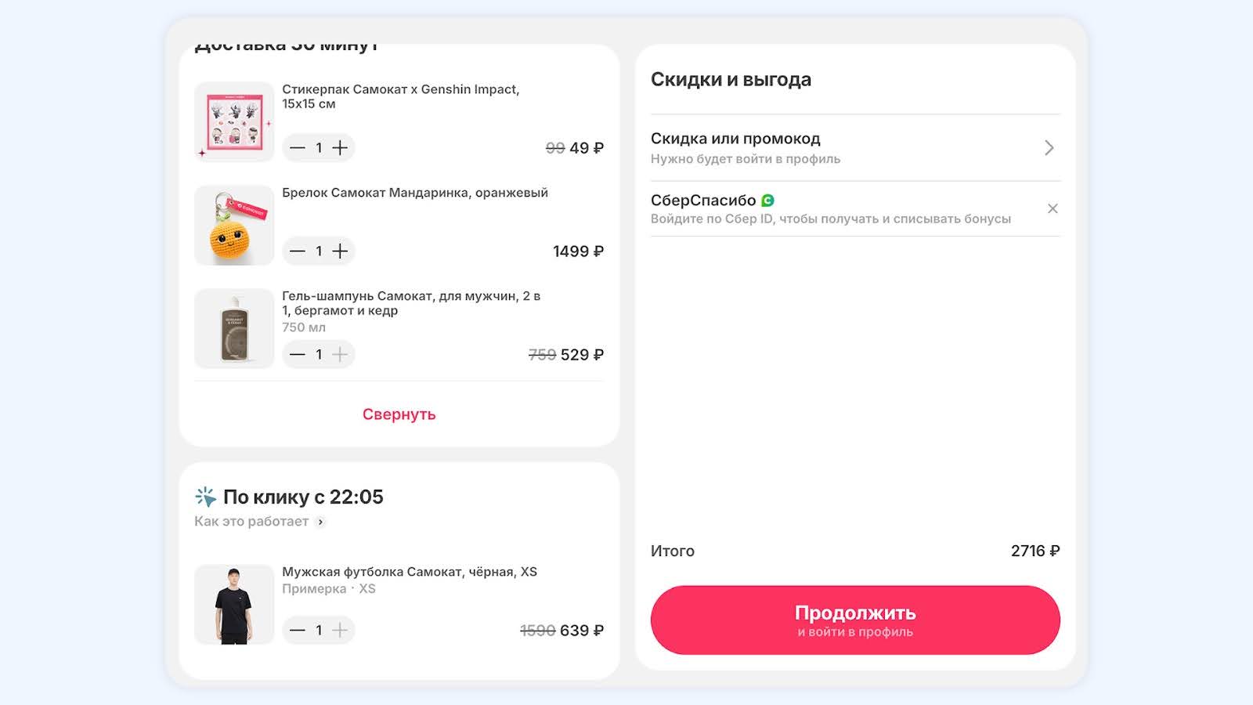Decrease Genshin Impact stickerpack quantity

(298, 148)
